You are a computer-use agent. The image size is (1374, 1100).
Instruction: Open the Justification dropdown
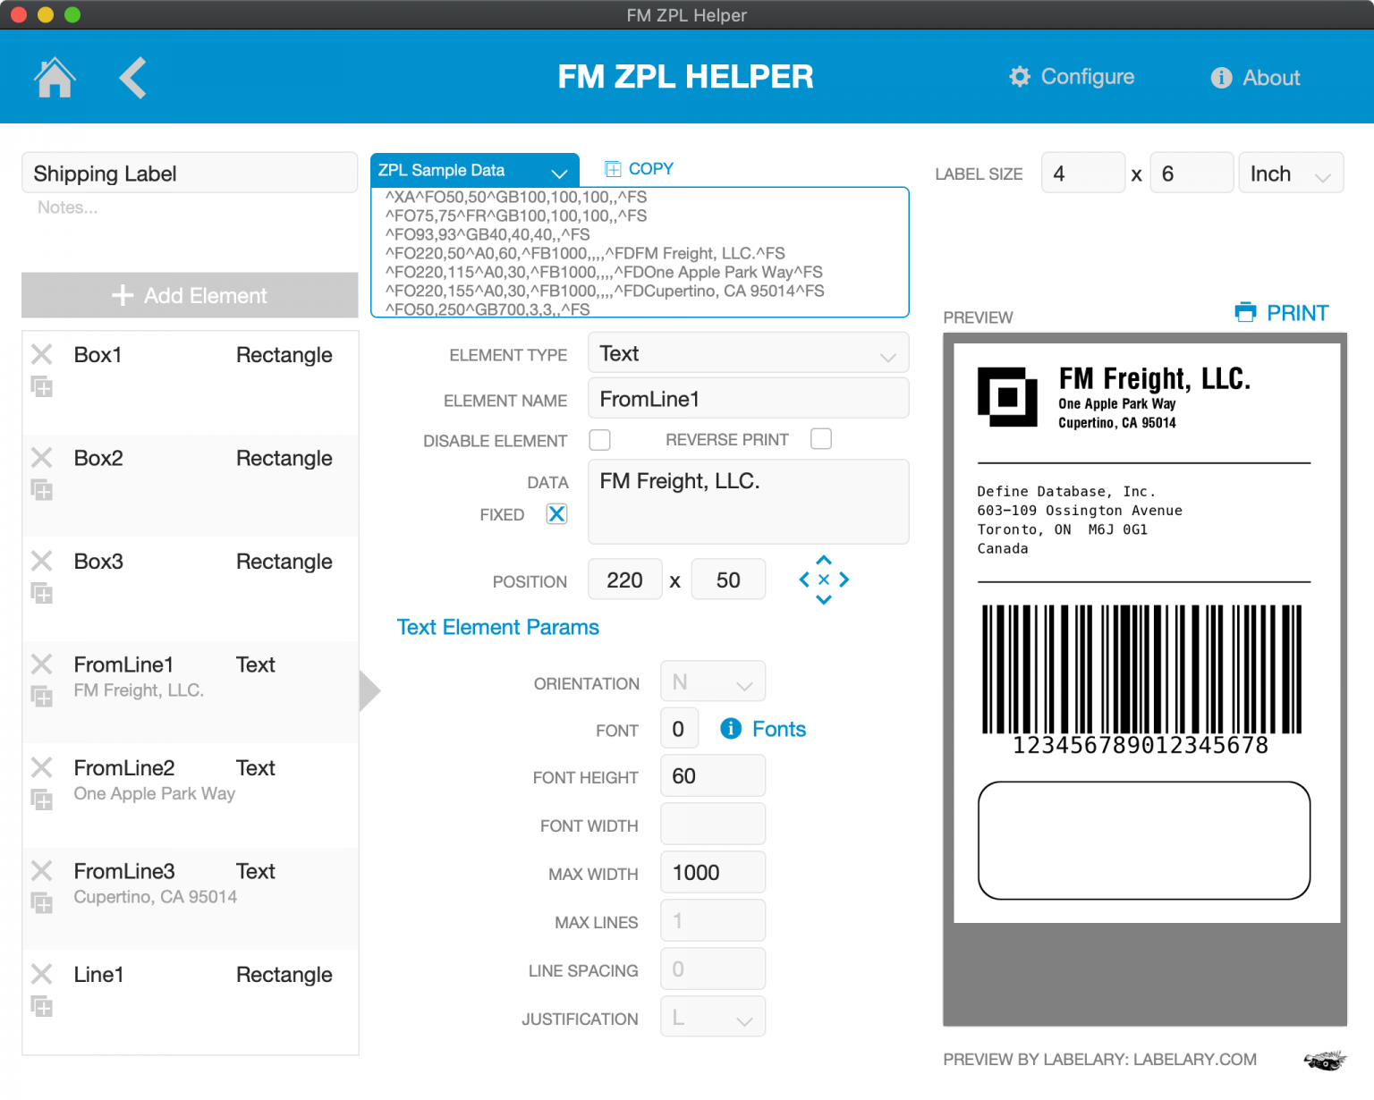(x=712, y=1017)
